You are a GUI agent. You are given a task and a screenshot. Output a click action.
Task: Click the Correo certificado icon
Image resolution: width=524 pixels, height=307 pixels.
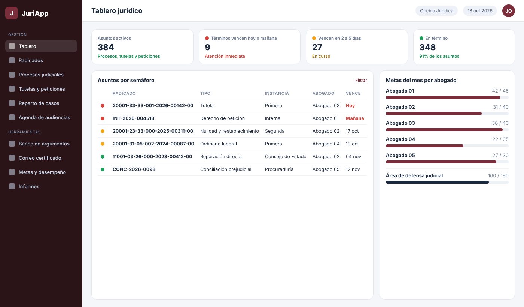point(12,158)
